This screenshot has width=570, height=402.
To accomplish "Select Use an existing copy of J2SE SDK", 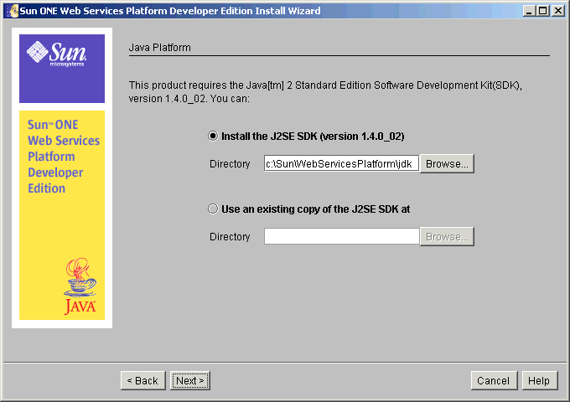I will click(x=213, y=209).
